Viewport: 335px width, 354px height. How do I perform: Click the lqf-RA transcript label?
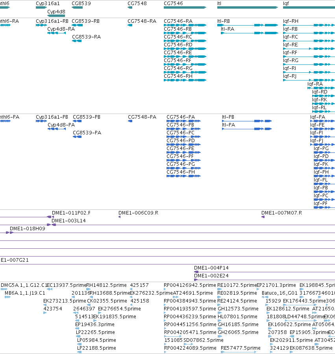[315, 84]
